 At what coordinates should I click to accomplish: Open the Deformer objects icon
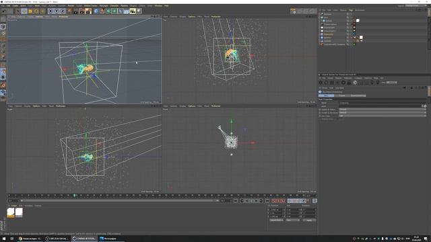tap(121, 11)
